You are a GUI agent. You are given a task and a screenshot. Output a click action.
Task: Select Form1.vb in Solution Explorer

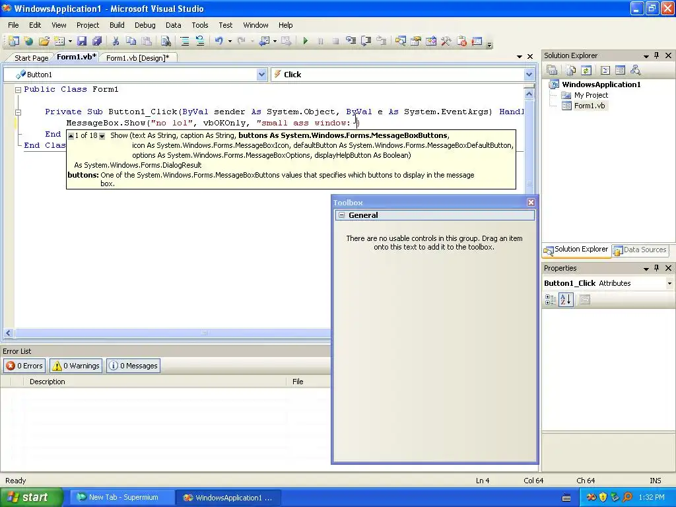[x=589, y=106]
